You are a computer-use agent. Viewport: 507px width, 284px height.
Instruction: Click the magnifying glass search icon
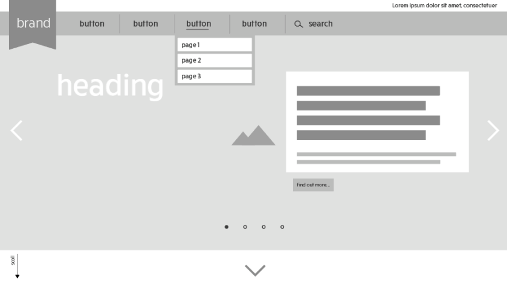click(x=298, y=24)
